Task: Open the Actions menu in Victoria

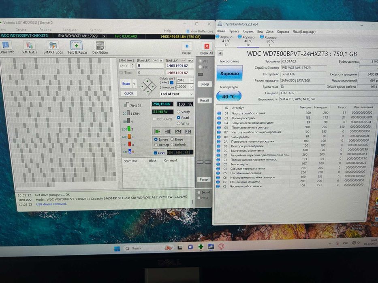Action: [45, 30]
